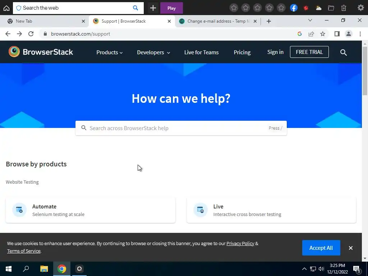The image size is (368, 276).
Task: Open Windows taskbar search
Action: tap(26, 269)
